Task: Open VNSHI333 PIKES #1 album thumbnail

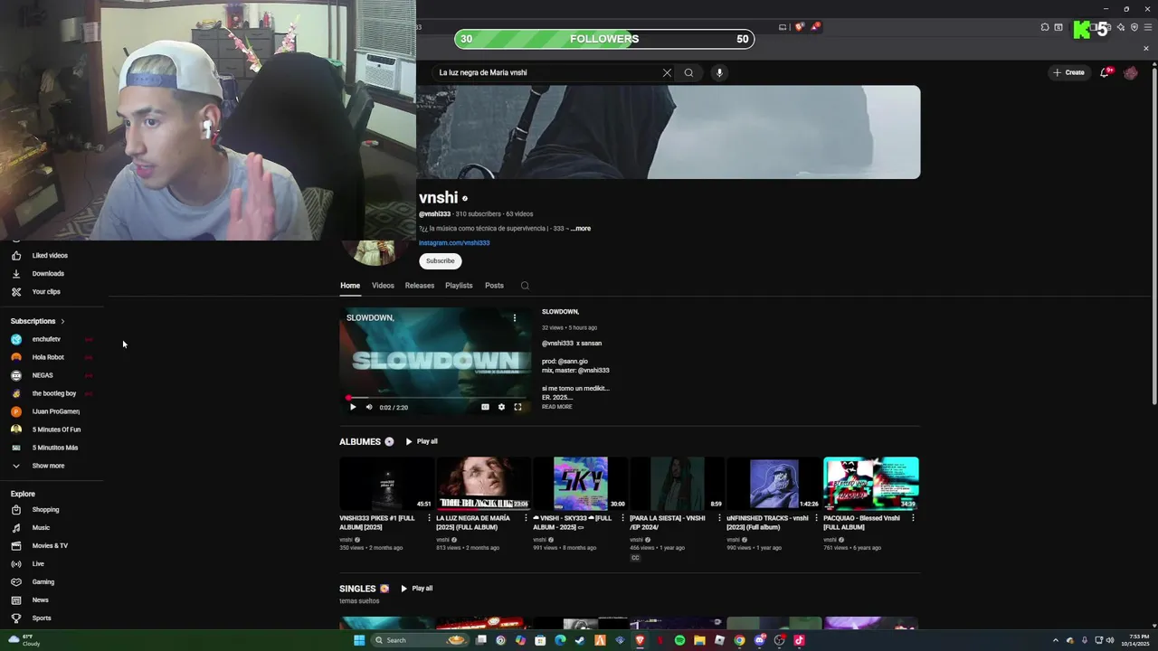Action: pyautogui.click(x=386, y=484)
